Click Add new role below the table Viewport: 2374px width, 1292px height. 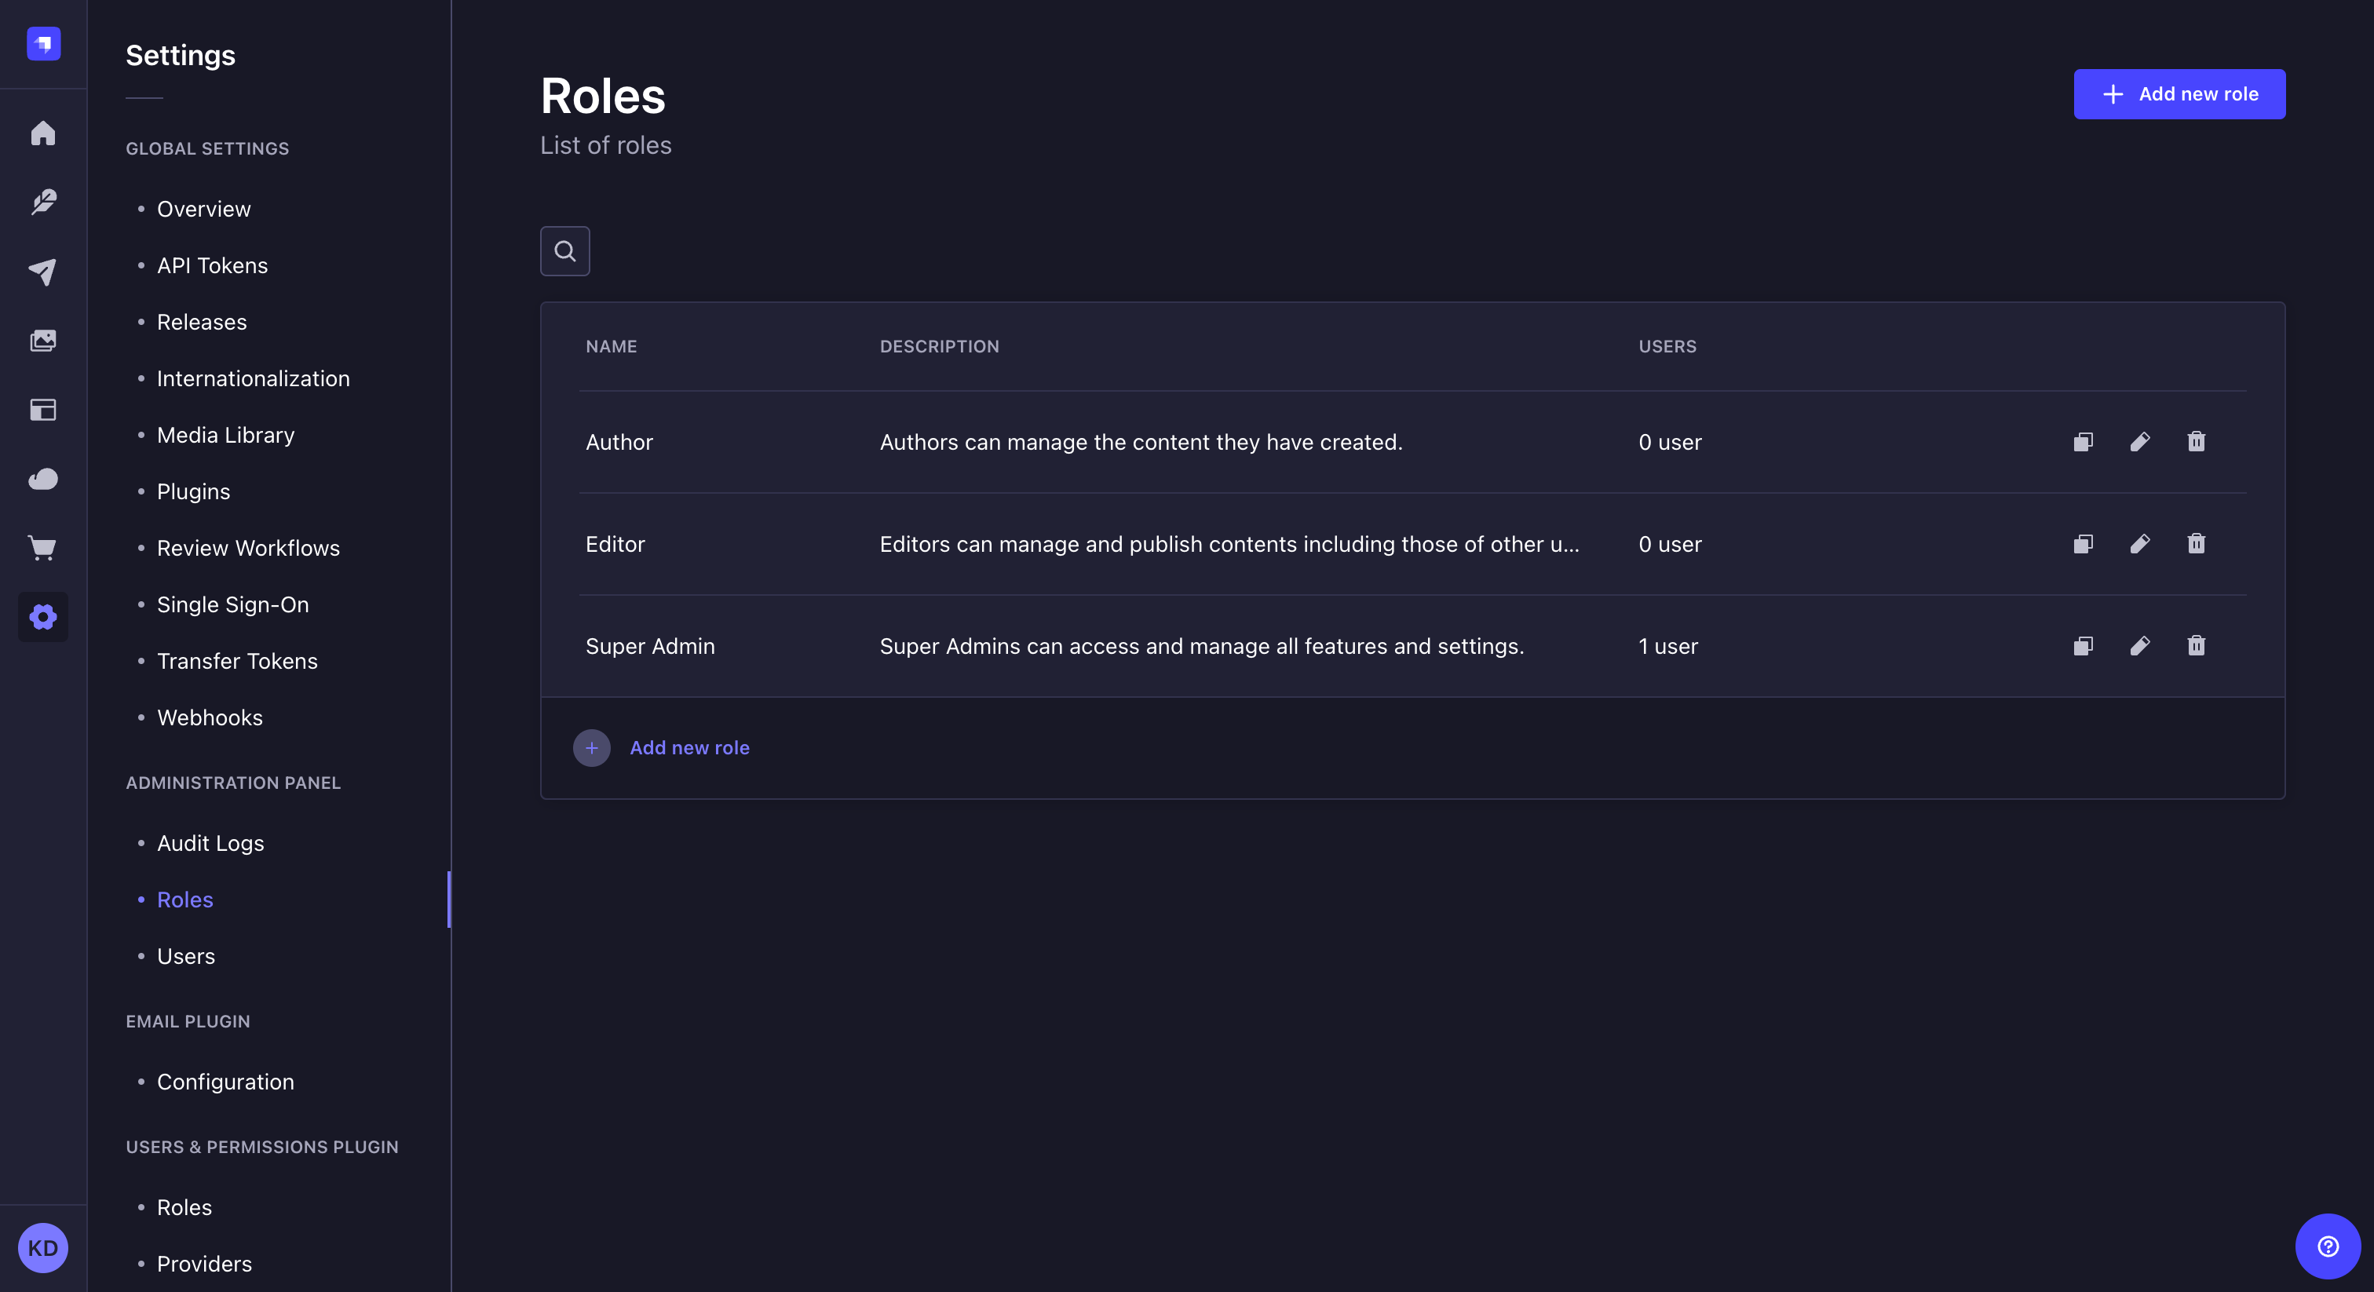pyautogui.click(x=689, y=747)
